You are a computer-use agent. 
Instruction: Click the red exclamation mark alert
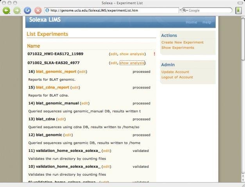point(154,54)
